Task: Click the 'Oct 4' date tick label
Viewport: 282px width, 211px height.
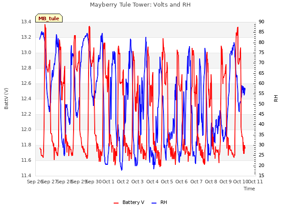Action: click(x=152, y=182)
